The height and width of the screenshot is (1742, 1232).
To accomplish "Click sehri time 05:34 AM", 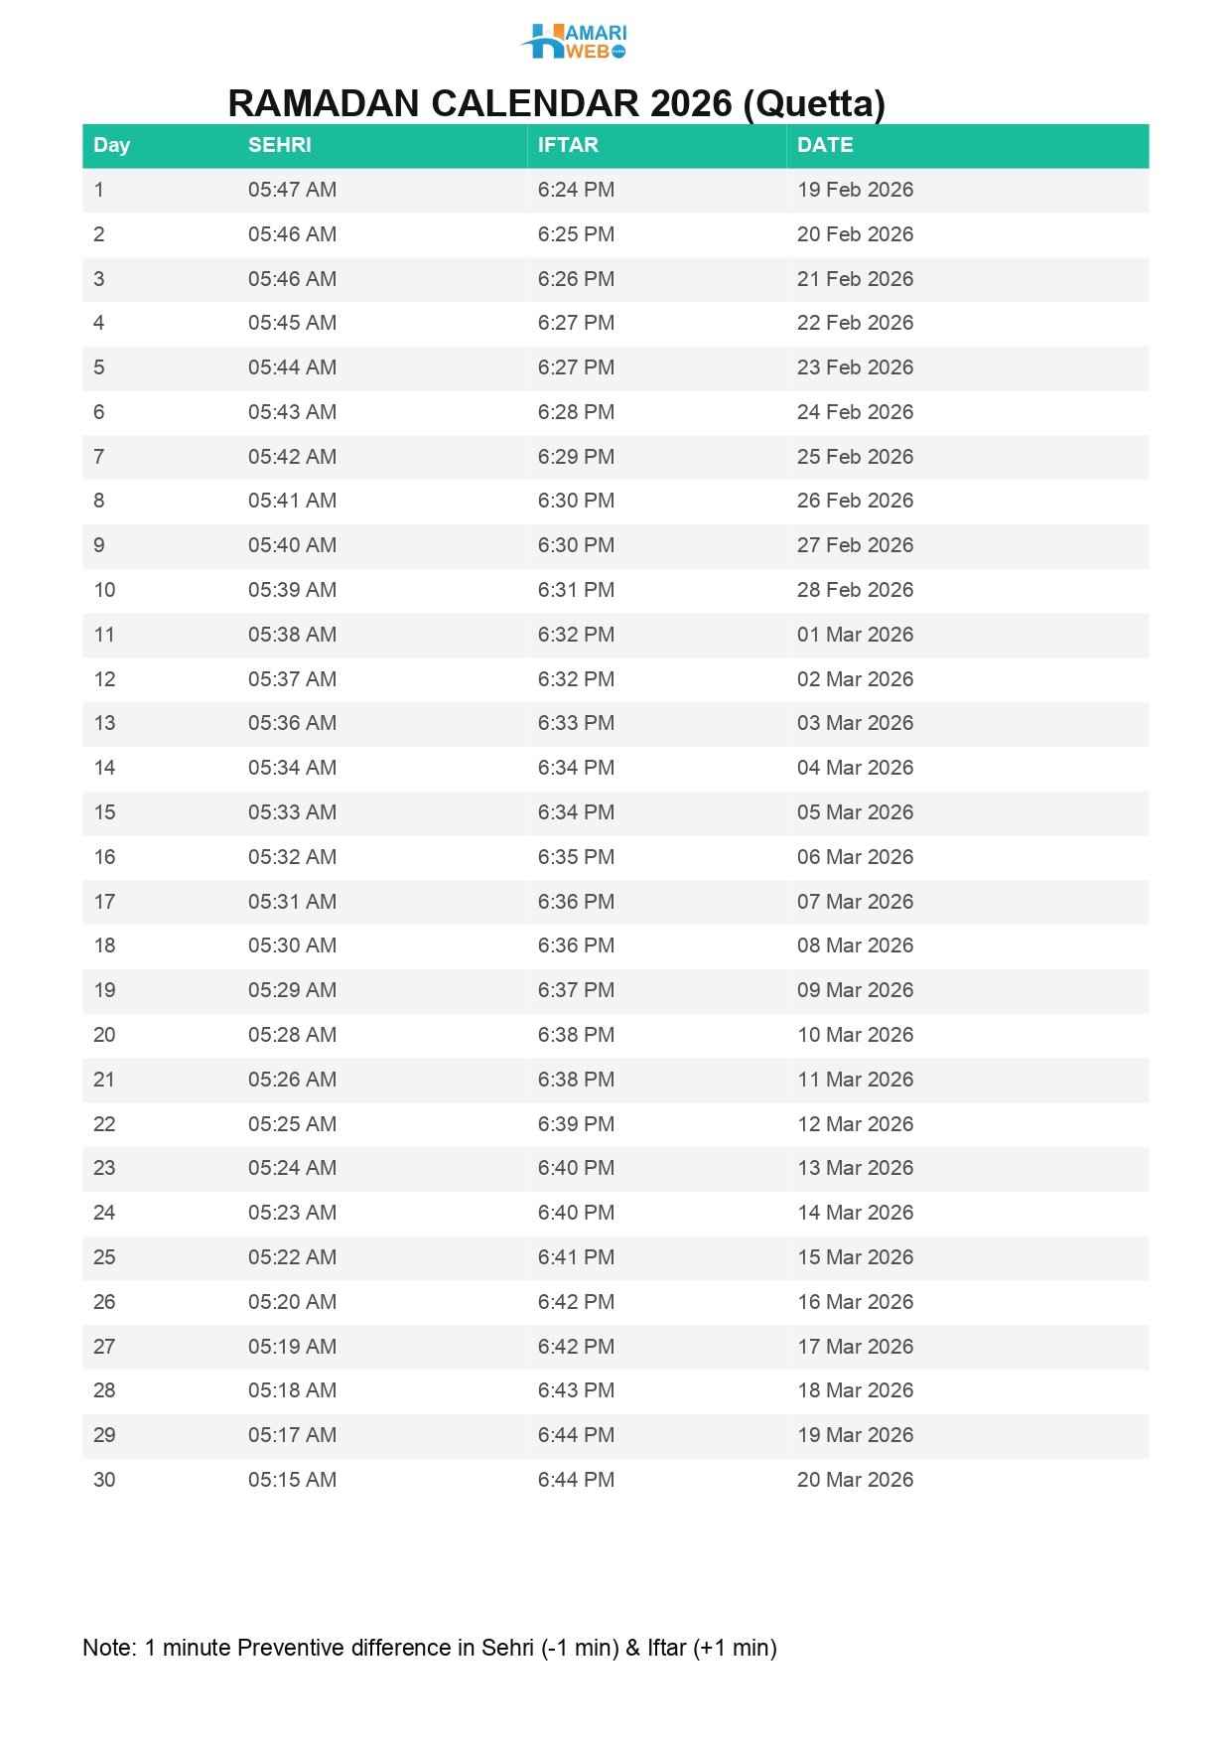I will pos(292,768).
